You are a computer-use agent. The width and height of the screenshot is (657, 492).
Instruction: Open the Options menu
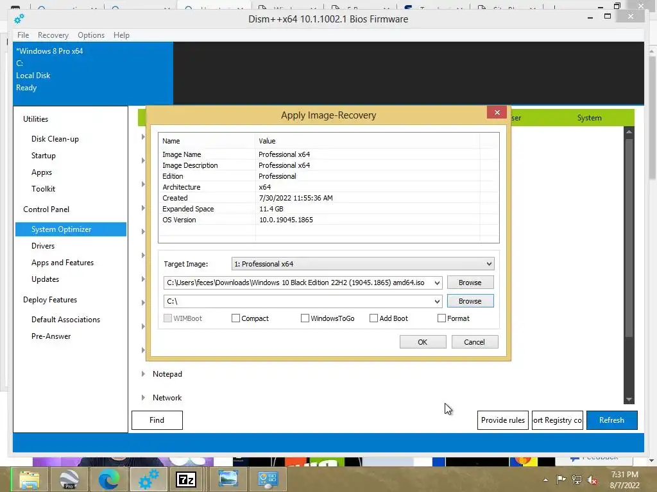point(91,35)
